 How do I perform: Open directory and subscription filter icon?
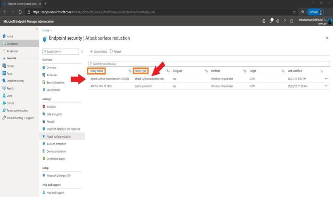coord(264,21)
